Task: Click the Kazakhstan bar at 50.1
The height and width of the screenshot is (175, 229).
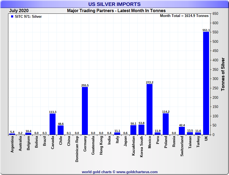Action: pos(133,130)
